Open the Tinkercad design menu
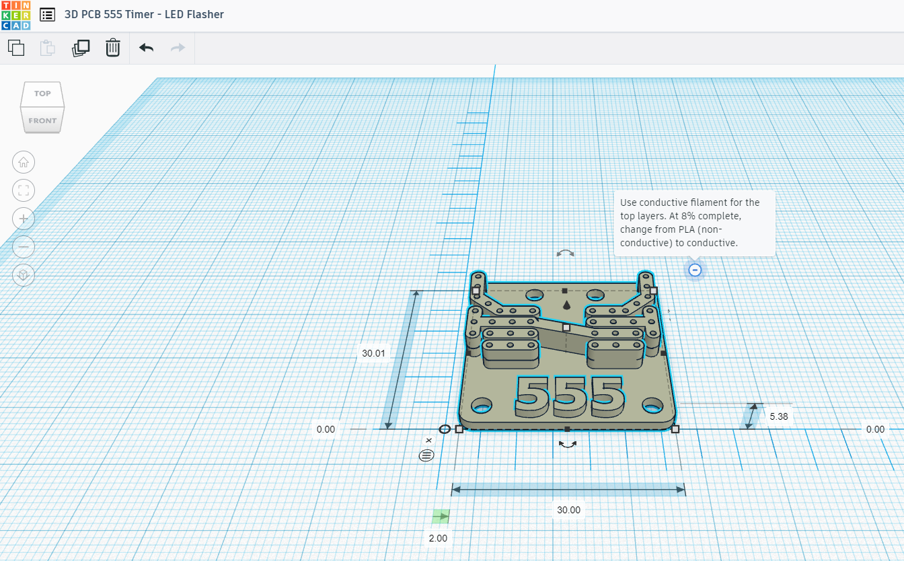The width and height of the screenshot is (904, 561). [x=46, y=14]
